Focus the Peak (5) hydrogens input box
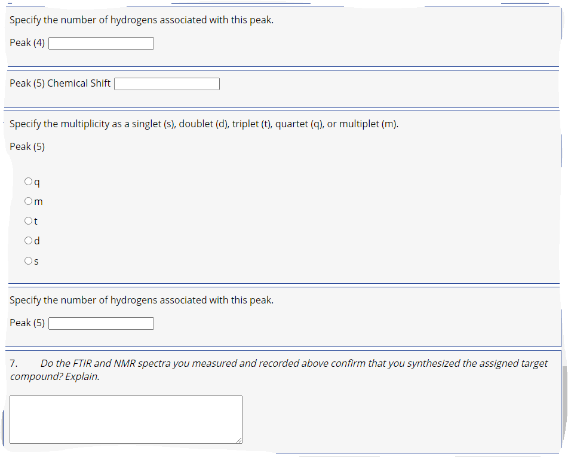Image resolution: width=568 pixels, height=460 pixels. pos(100,323)
